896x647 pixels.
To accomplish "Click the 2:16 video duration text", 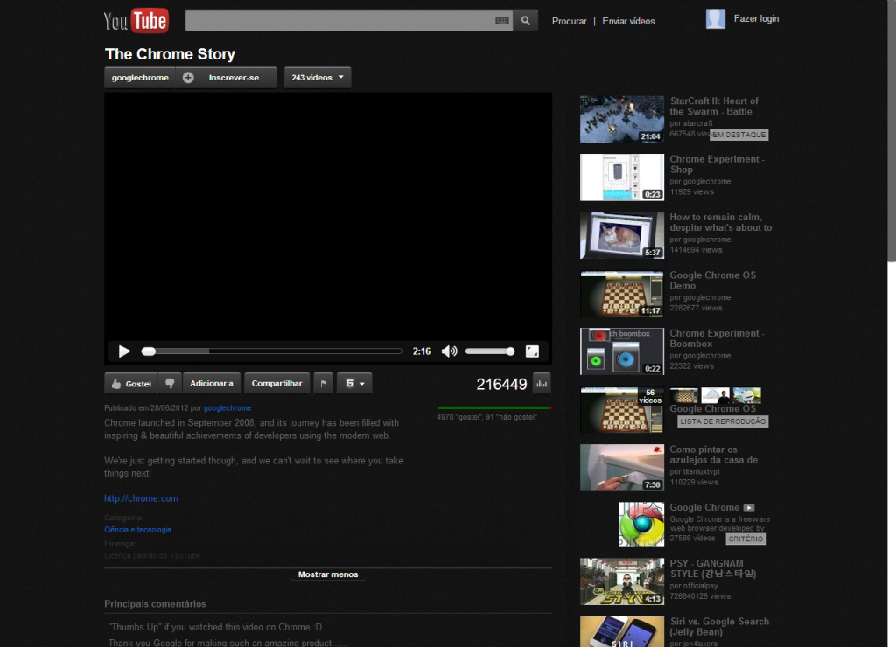I will coord(422,351).
